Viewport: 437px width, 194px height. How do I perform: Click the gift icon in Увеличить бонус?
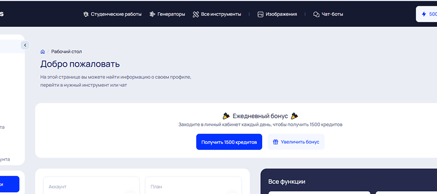point(276,142)
